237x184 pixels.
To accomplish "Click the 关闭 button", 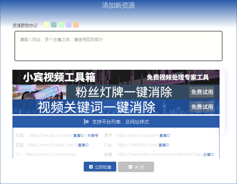I will click(x=136, y=166).
